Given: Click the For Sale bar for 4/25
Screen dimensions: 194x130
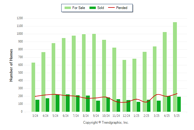Looking at the screenshot, I should [165, 72].
